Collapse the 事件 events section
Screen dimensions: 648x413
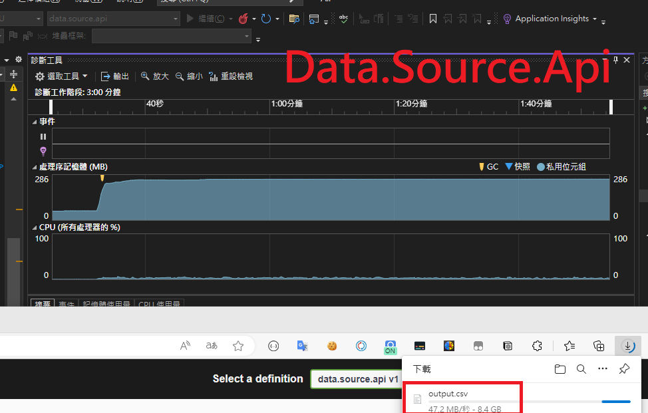pyautogui.click(x=35, y=122)
